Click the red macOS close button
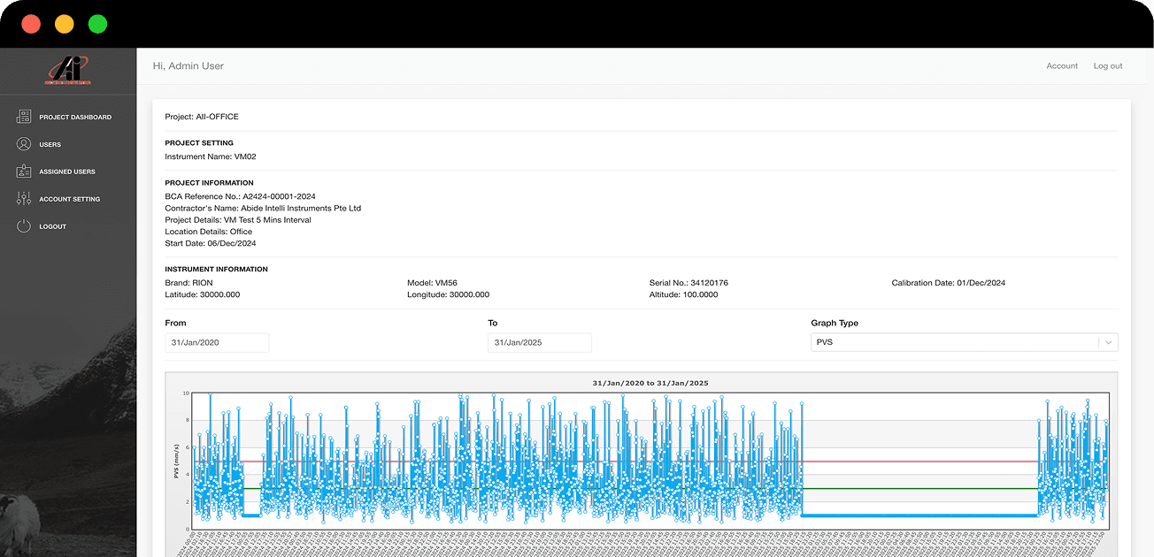Screen dimensions: 1154x557 tap(31, 24)
